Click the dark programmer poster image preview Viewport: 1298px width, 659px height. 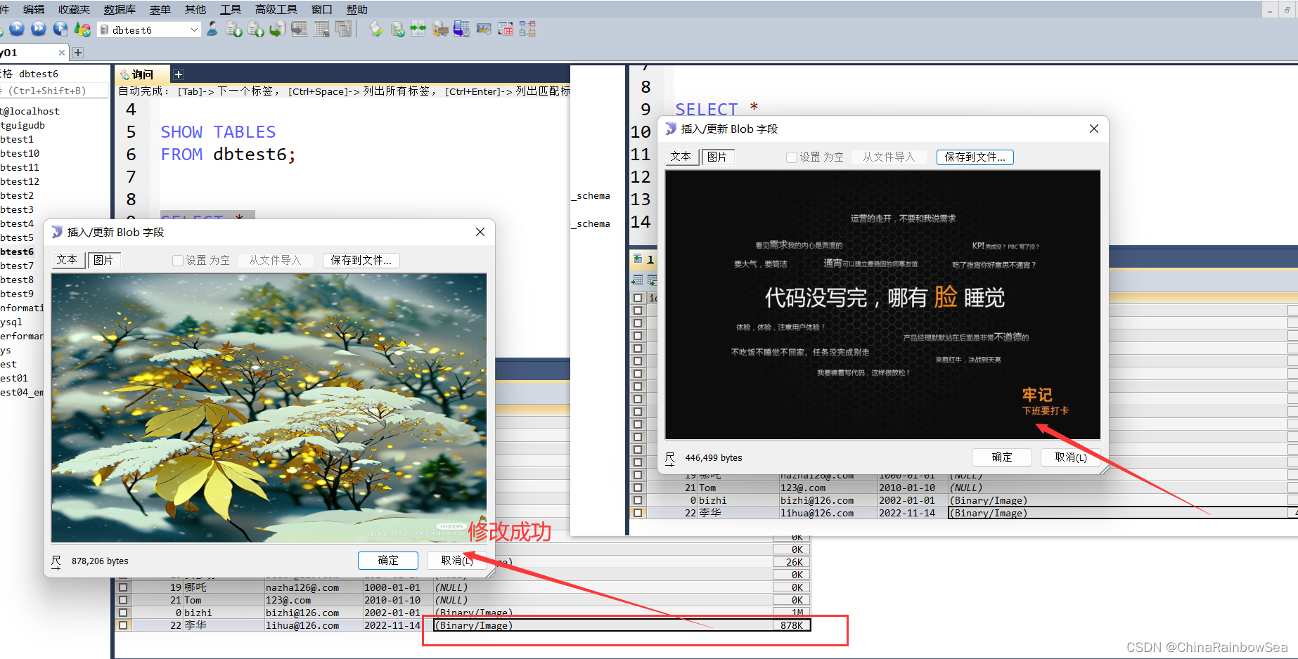pos(882,305)
